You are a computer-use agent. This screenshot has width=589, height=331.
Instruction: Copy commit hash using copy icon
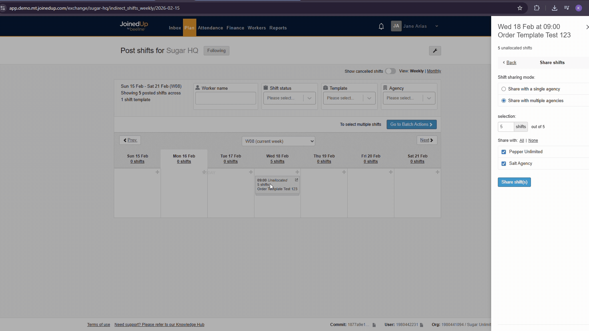(374, 325)
